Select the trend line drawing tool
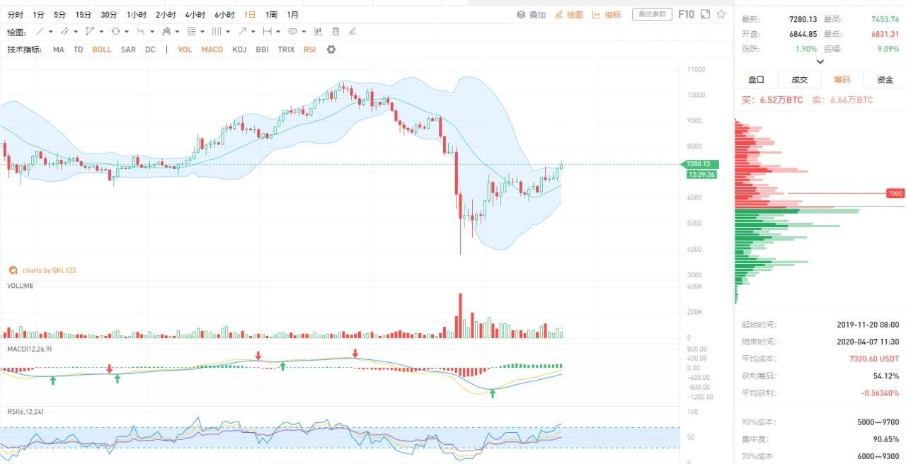This screenshot has width=906, height=464. [x=40, y=32]
